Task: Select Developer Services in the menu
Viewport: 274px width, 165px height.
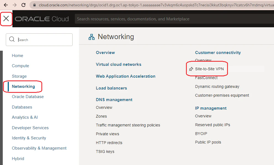Action: coord(30,128)
